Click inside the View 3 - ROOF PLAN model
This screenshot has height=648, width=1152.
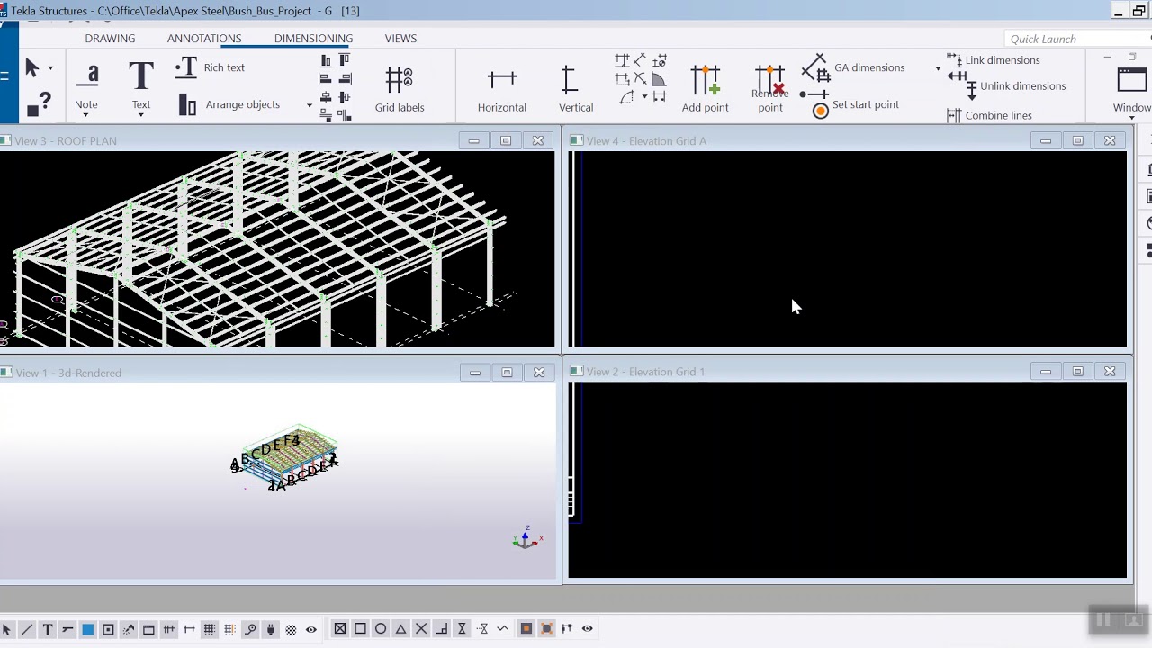pos(277,249)
